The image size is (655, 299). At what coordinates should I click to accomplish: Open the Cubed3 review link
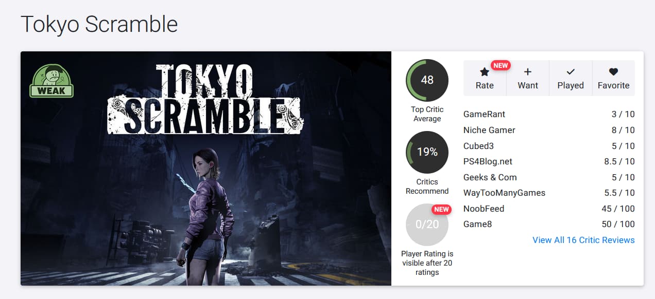click(478, 146)
